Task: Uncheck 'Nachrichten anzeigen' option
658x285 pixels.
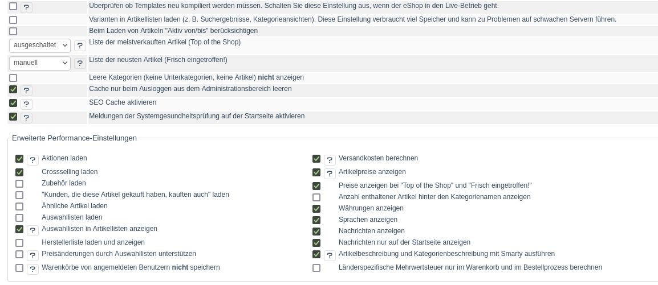Action: [316, 232]
